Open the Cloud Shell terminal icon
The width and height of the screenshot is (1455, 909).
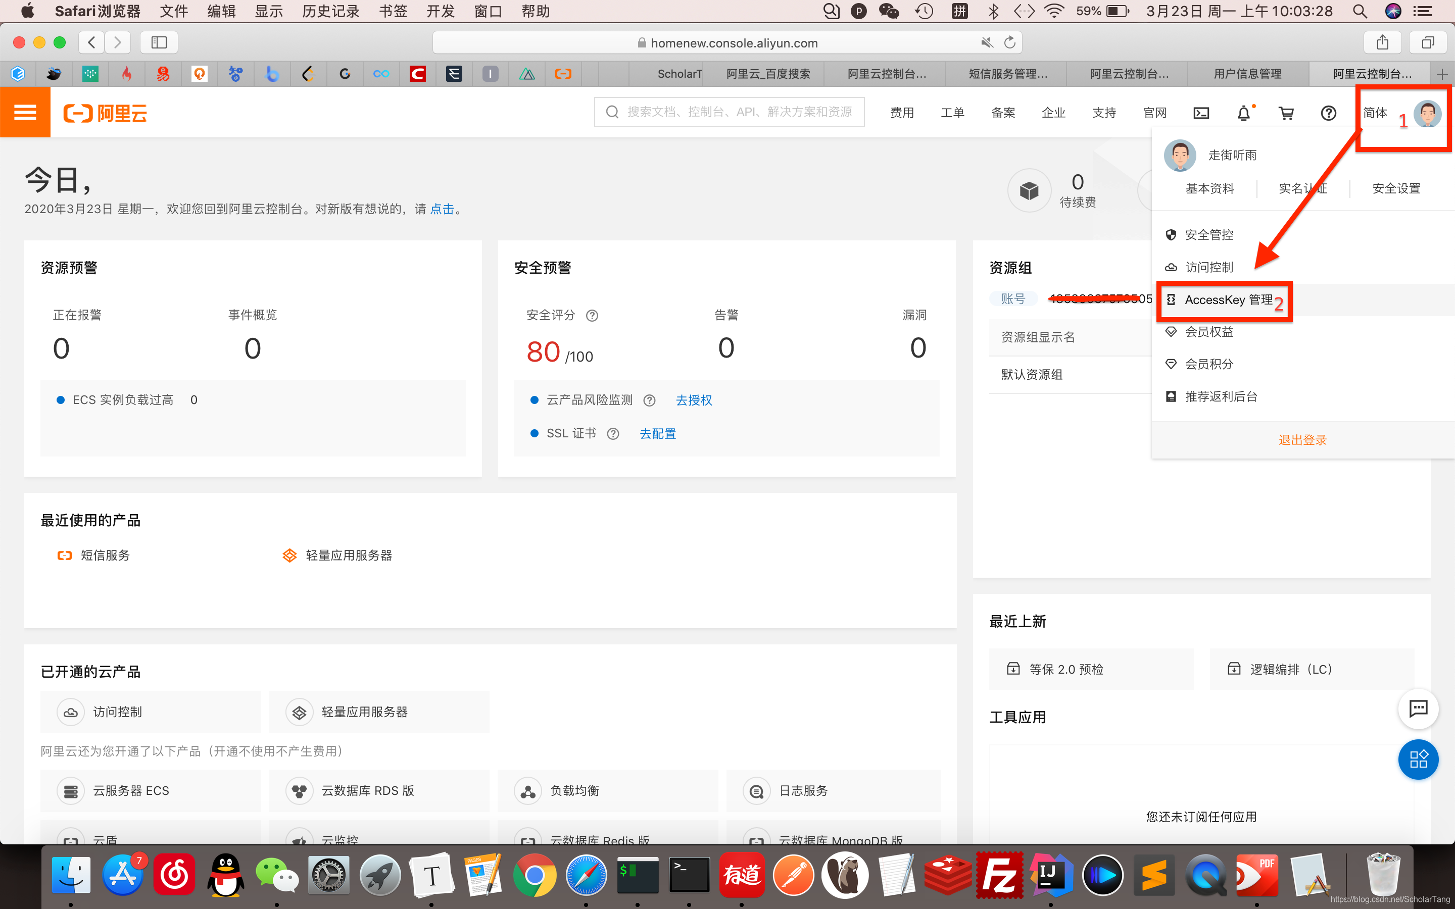coord(1201,113)
